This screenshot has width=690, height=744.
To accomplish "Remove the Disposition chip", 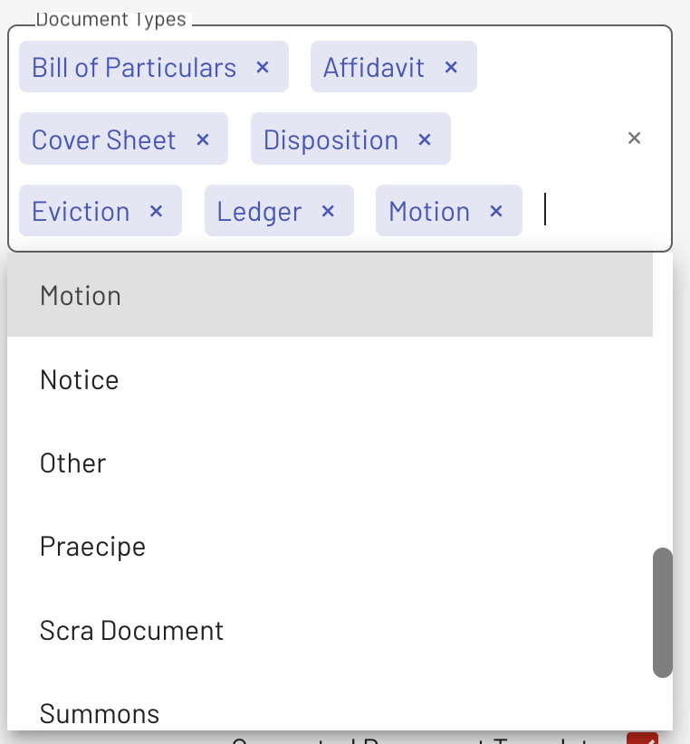I will pos(425,139).
